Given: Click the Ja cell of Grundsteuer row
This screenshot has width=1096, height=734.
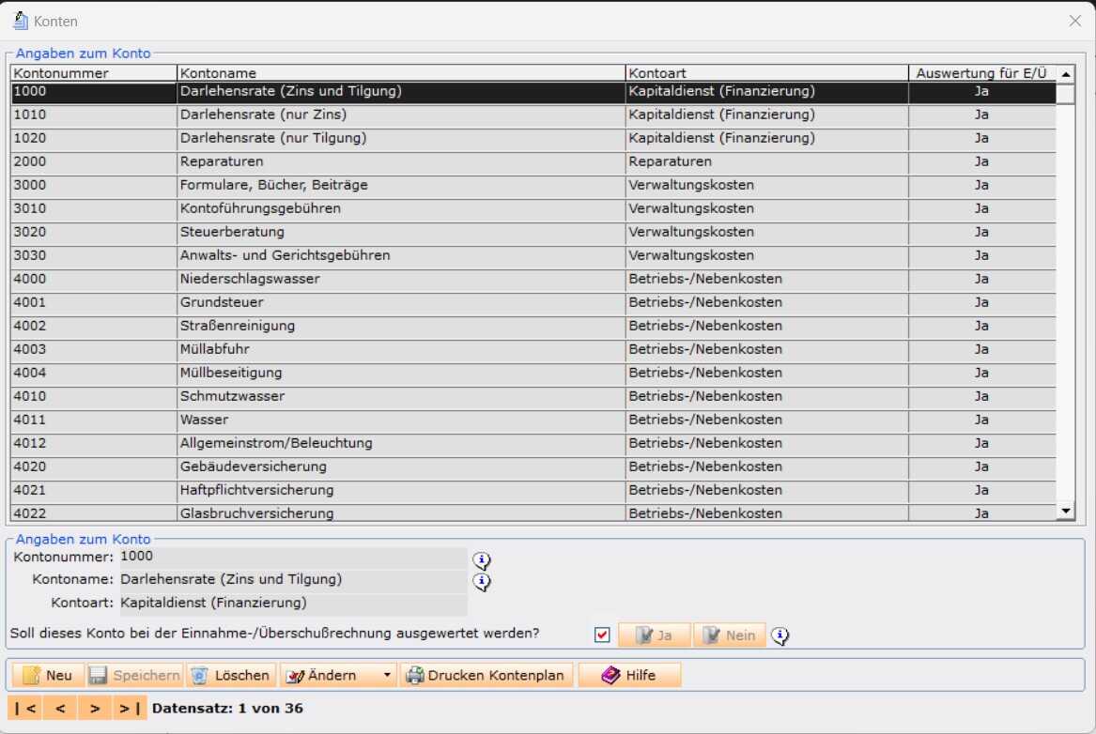Looking at the screenshot, I should [982, 303].
